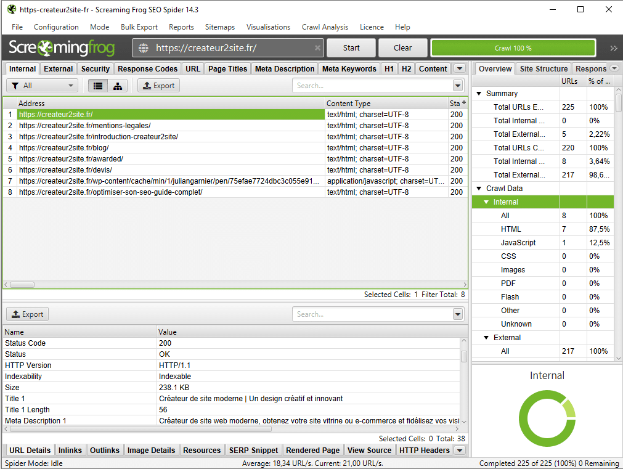Select row https://createur2site.fr/awarded/
The width and height of the screenshot is (623, 469).
235,159
